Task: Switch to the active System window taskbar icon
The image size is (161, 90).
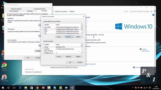Action: point(72,88)
